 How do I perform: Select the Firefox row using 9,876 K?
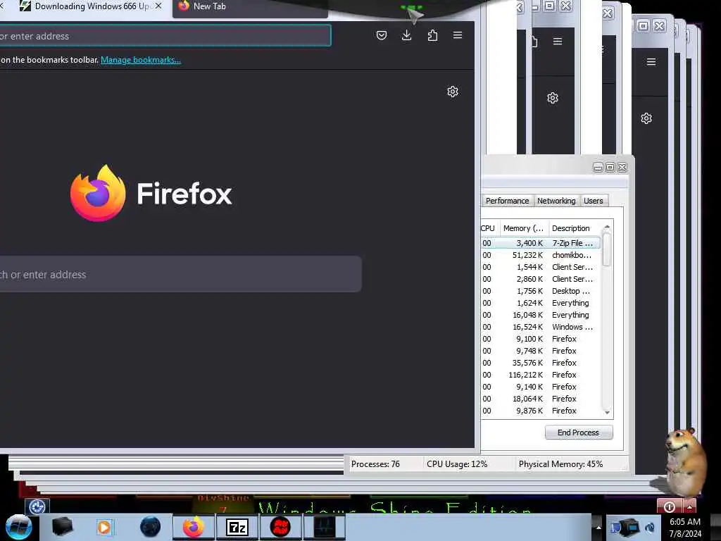click(x=540, y=411)
